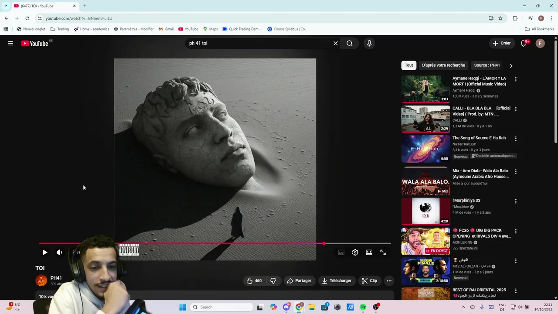
Task: Open options for M12 ALFOUZAN video
Action: (x=516, y=260)
